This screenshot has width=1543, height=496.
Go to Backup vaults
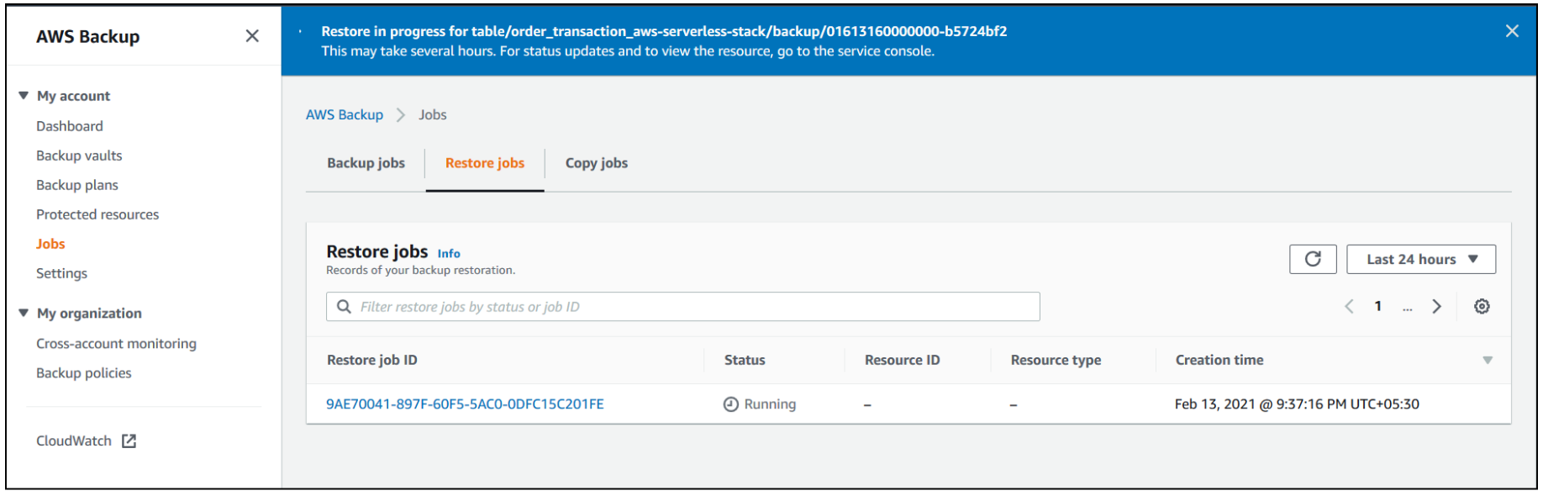79,156
